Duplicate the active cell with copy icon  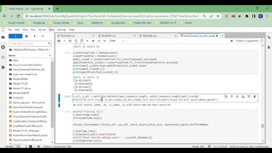(226, 96)
